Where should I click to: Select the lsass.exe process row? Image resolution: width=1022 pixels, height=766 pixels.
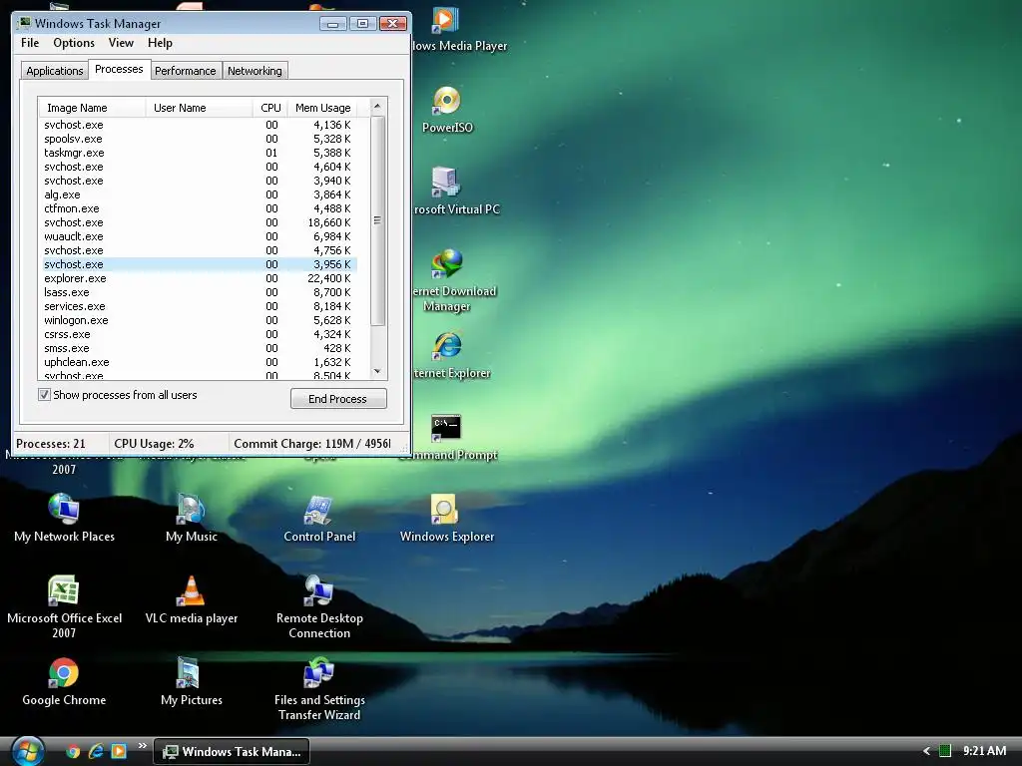tap(200, 292)
